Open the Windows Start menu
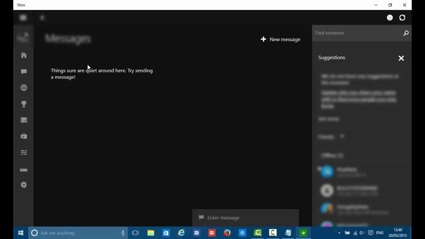This screenshot has height=239, width=425. point(21,233)
